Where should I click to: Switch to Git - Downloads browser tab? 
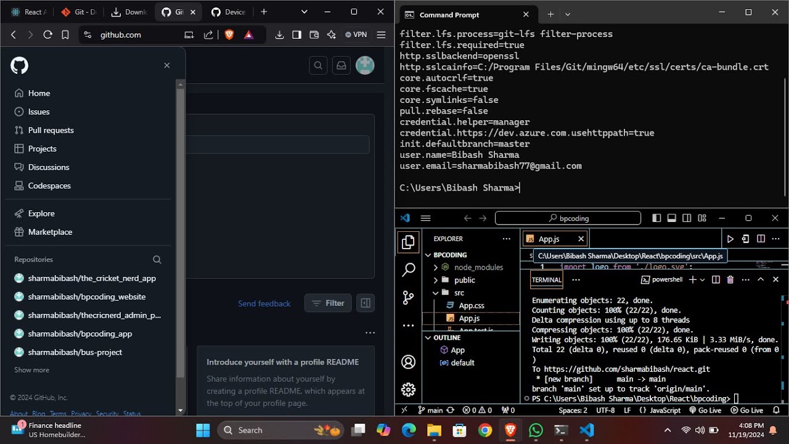[x=79, y=12]
